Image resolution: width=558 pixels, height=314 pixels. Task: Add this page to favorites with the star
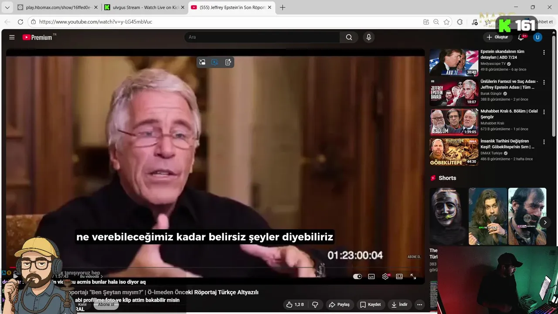(x=447, y=22)
